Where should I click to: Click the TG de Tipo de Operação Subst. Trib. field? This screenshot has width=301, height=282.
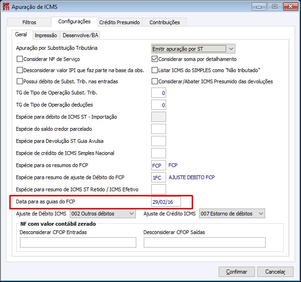[159, 93]
